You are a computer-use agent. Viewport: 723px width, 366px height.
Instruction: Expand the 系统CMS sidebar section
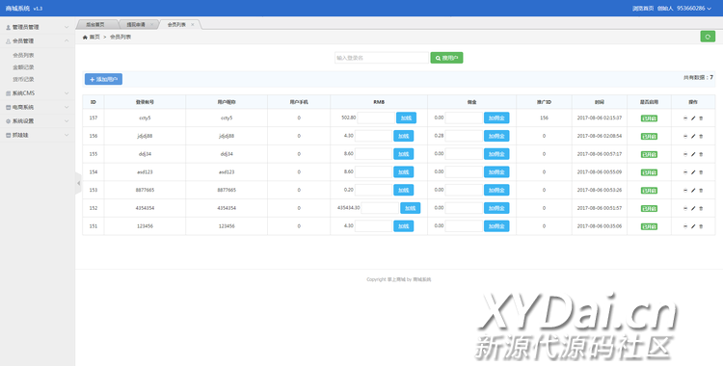(x=38, y=93)
